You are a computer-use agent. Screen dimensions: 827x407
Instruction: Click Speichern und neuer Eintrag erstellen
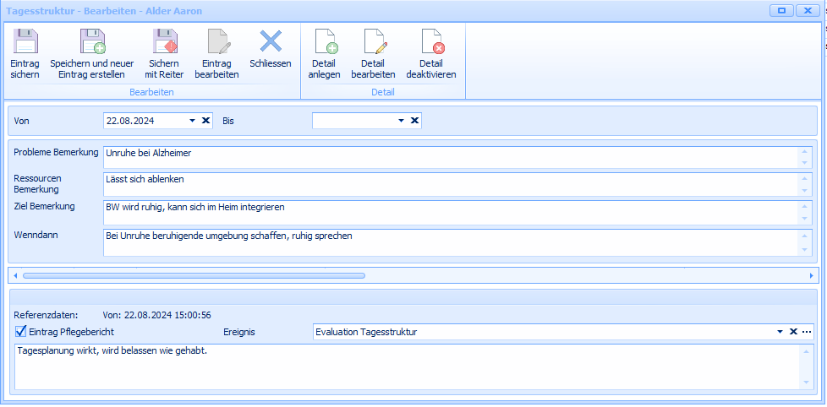[x=91, y=42]
